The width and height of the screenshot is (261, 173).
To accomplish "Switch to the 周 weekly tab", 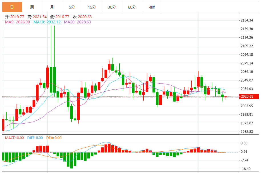I will pyautogui.click(x=32, y=7).
